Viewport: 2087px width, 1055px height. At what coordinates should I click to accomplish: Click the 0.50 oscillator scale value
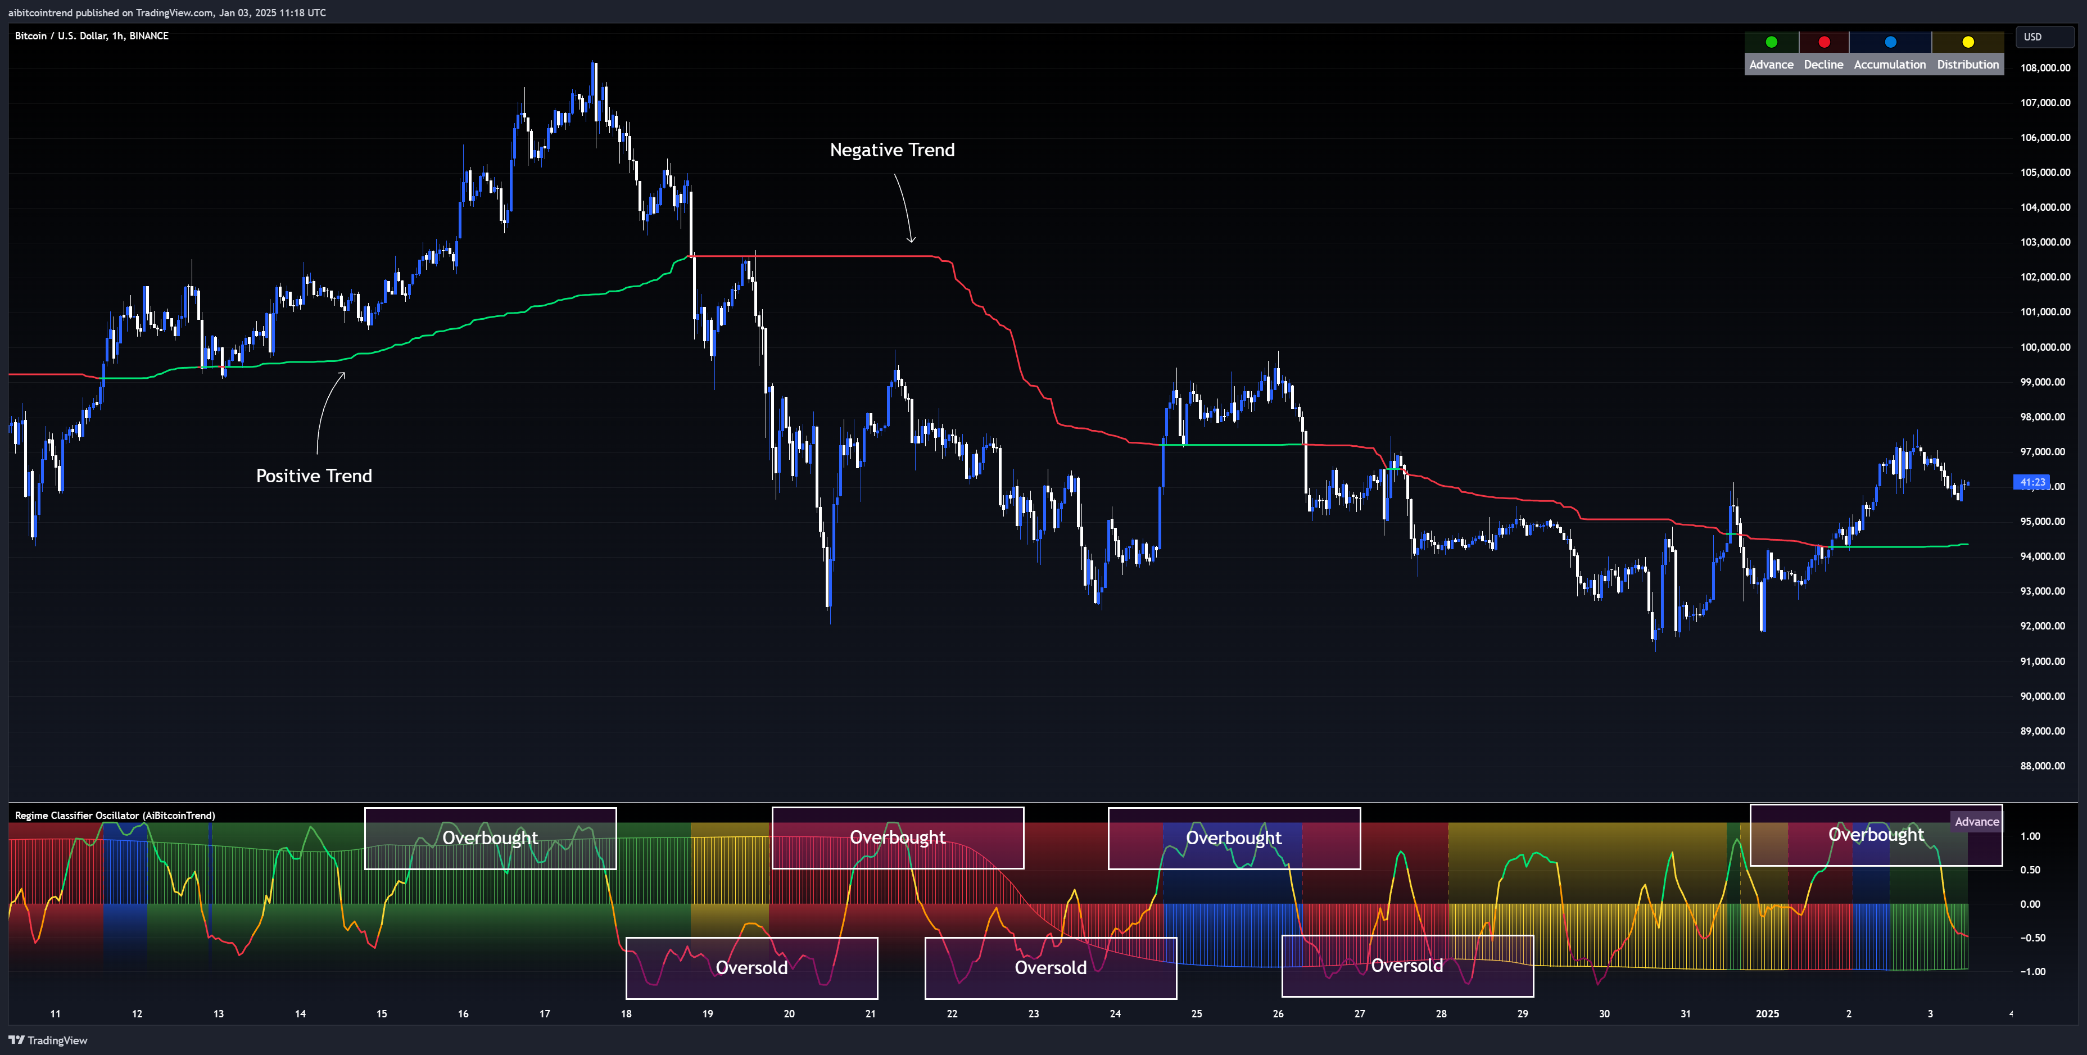coord(2030,870)
